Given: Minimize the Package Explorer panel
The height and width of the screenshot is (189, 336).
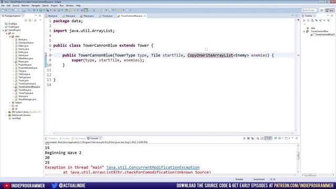Looking at the screenshot, I should tap(36, 16).
